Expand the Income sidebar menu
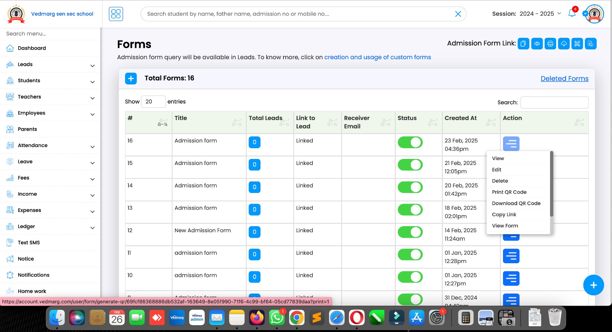Viewport: 612px width, 332px height. pyautogui.click(x=50, y=194)
